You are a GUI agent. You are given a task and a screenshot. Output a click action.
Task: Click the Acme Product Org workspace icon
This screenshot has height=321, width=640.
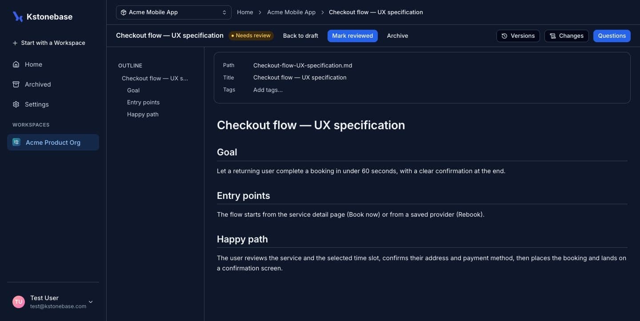[x=16, y=142]
